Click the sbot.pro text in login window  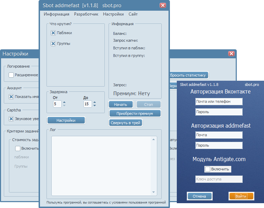click(252, 85)
